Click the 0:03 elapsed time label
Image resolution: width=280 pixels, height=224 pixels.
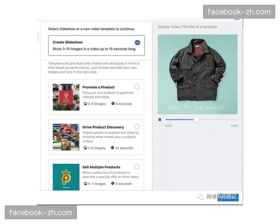[x=168, y=126]
